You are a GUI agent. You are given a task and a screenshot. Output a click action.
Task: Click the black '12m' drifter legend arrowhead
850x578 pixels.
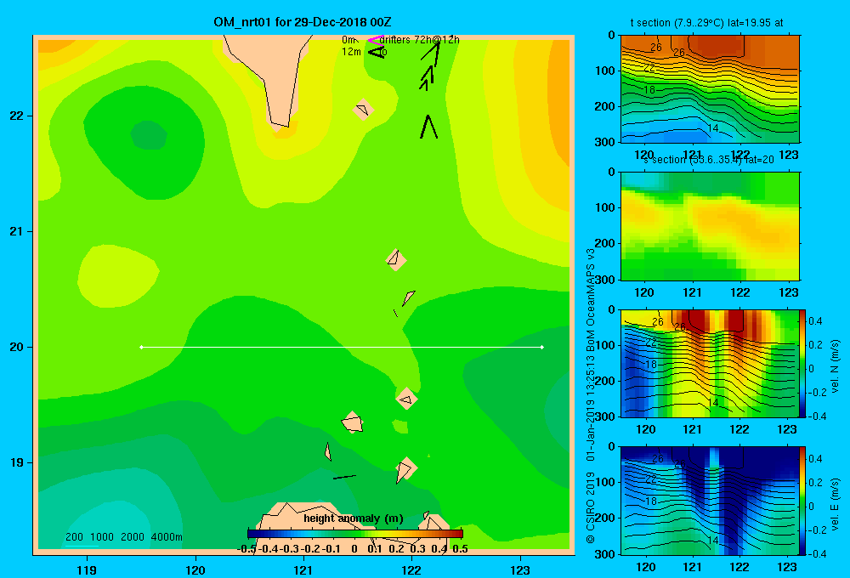(376, 52)
